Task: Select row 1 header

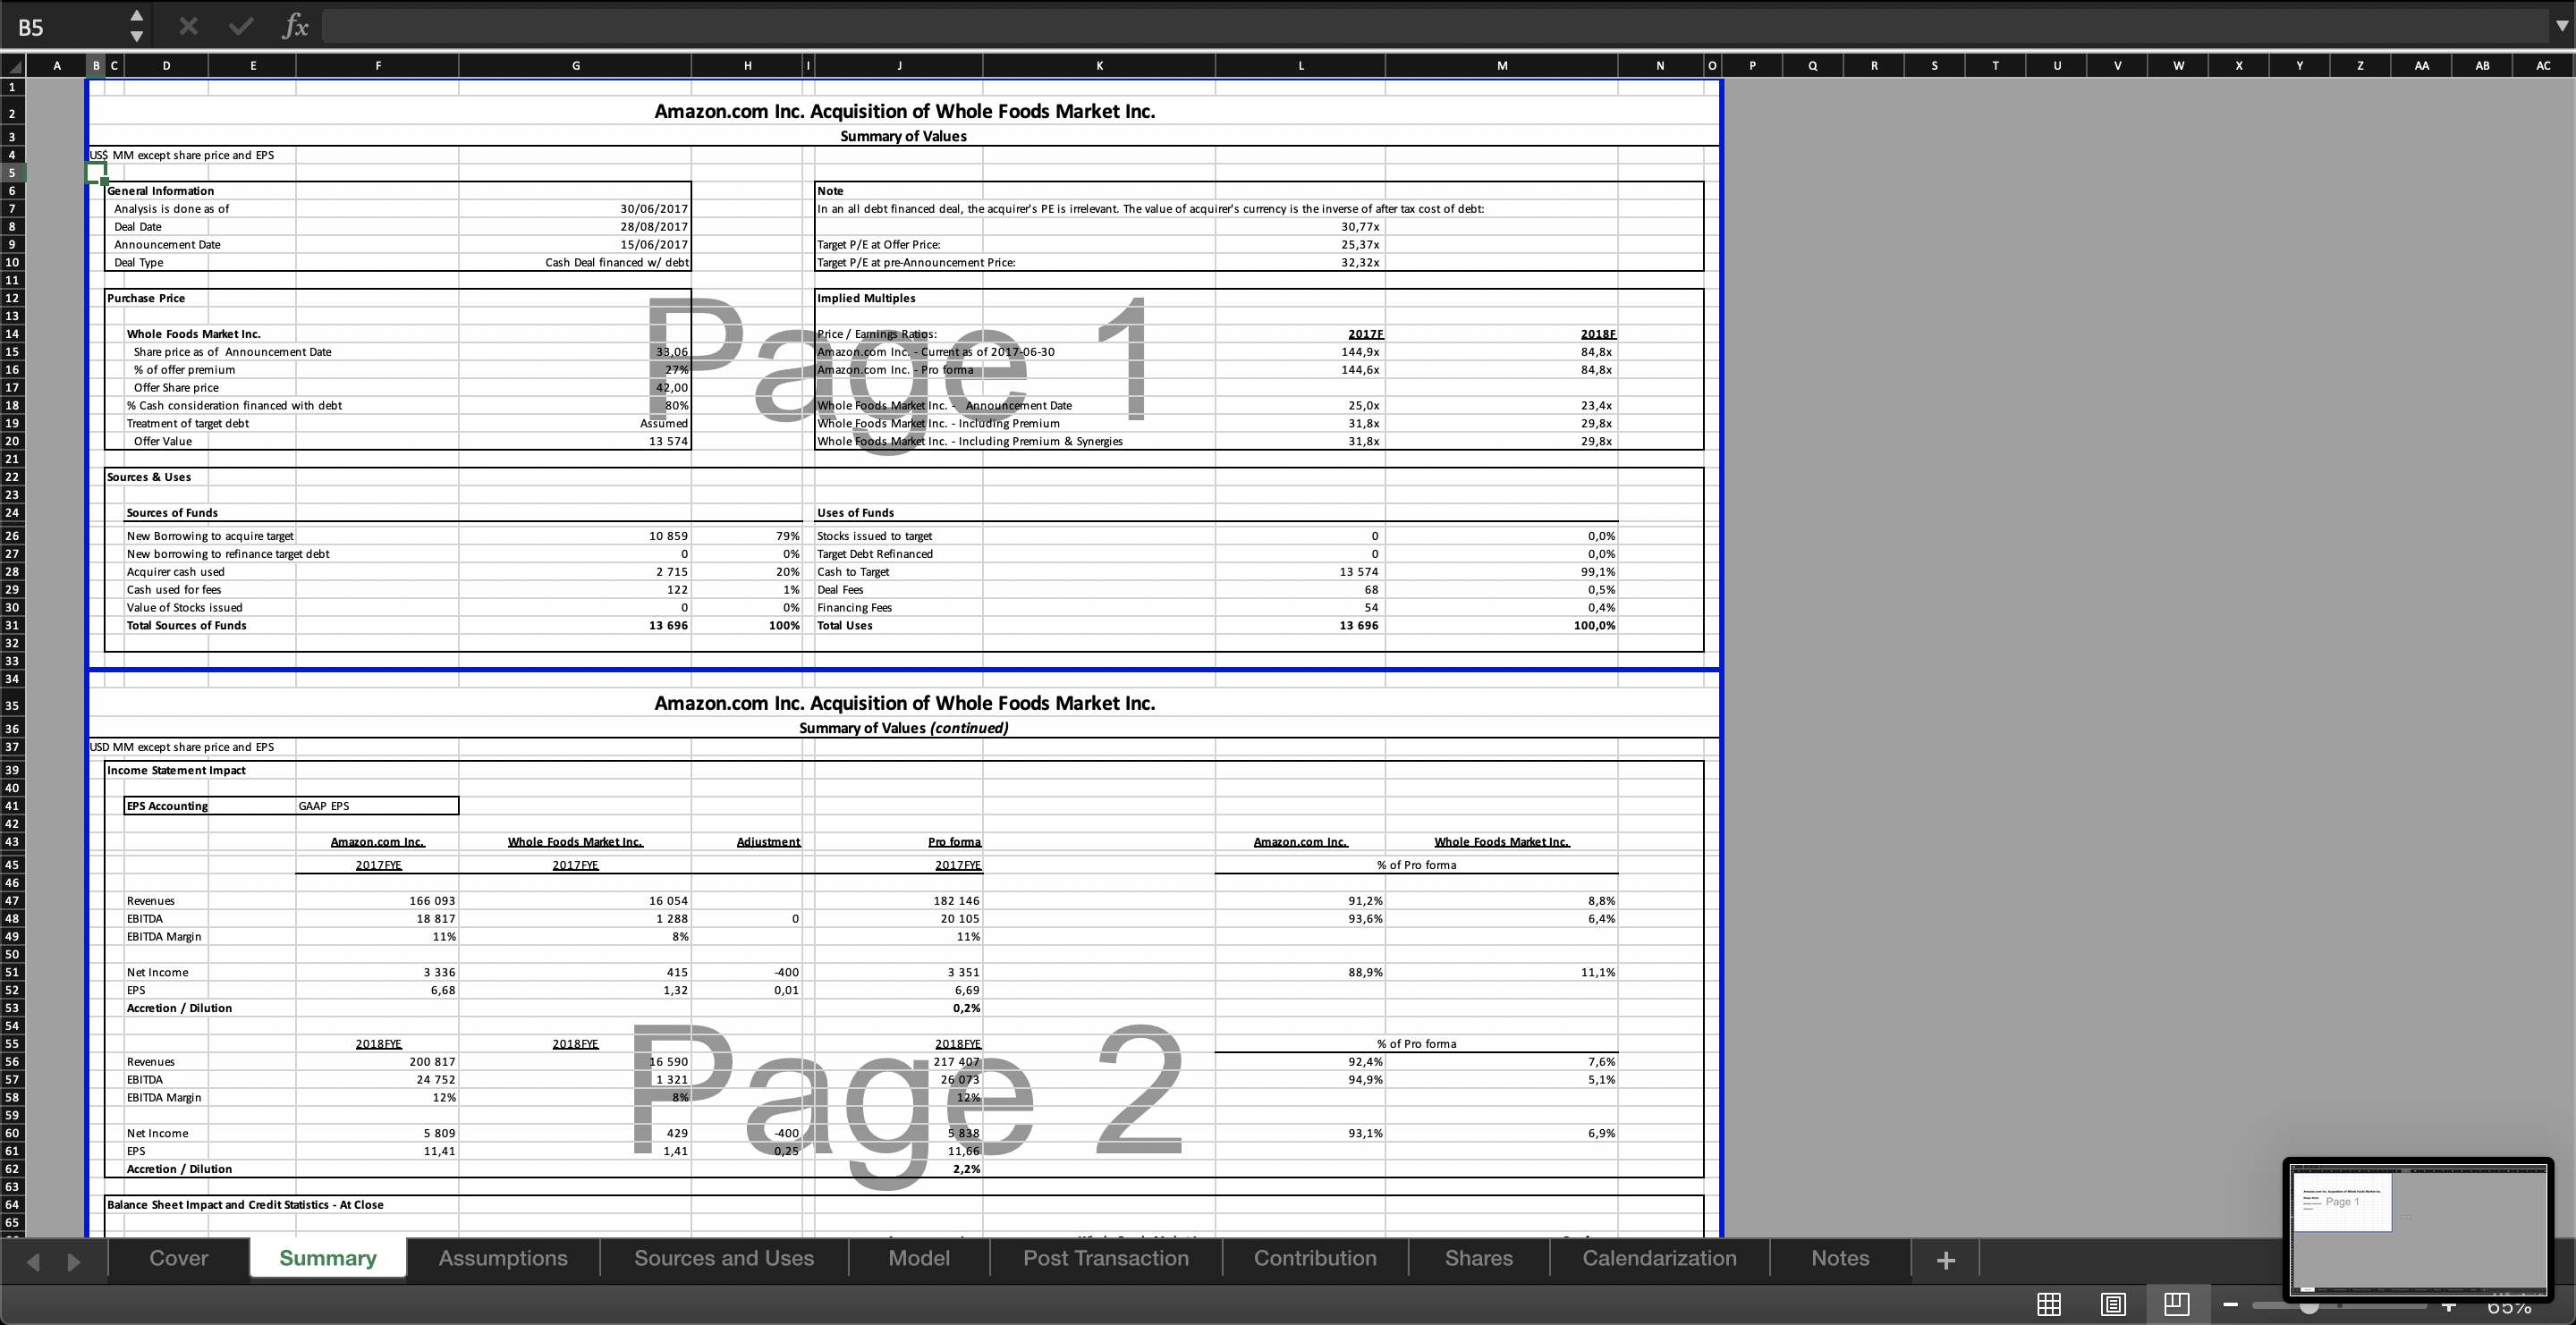Action: click(x=12, y=87)
